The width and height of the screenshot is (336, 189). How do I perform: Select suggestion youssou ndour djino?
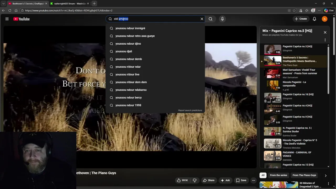[x=155, y=44]
